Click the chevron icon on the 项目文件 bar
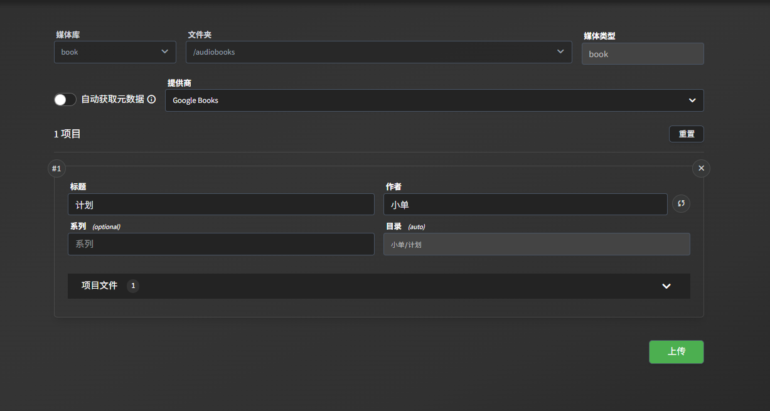This screenshot has height=411, width=770. click(666, 286)
